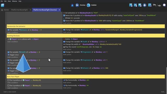Select 'Health subtract 1' action
Viewport: 167px width, 94px height.
tap(85, 42)
